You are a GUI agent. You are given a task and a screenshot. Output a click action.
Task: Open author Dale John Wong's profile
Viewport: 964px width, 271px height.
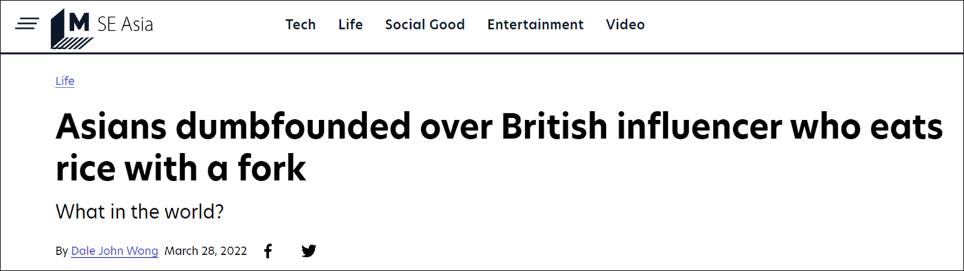click(114, 251)
